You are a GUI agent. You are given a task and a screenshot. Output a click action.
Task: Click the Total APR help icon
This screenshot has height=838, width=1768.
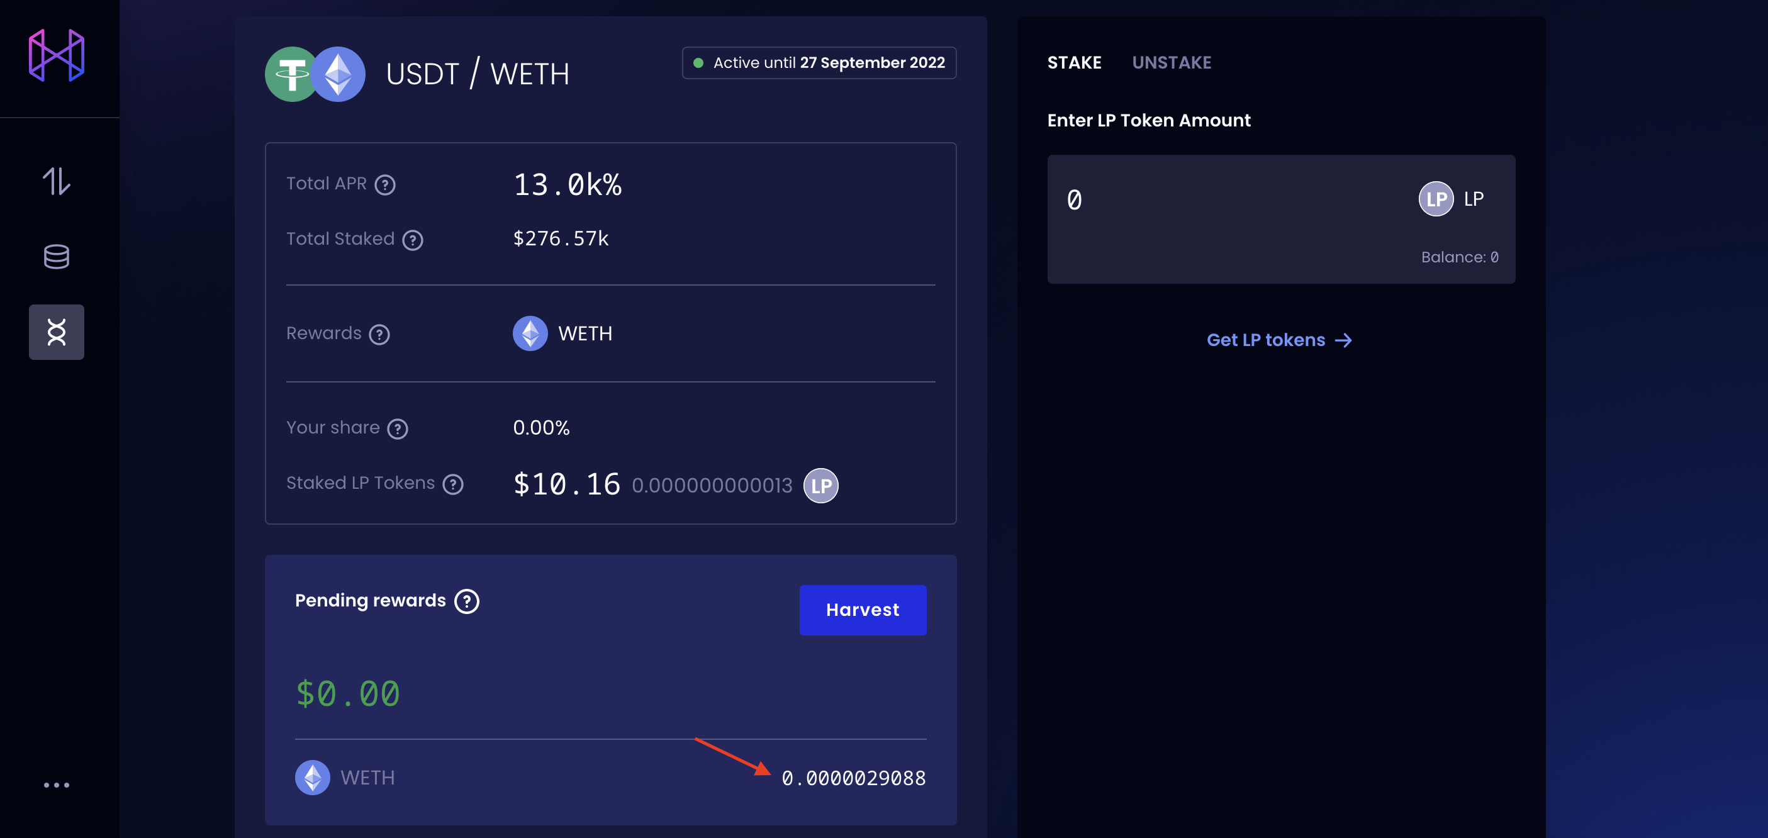coord(385,184)
